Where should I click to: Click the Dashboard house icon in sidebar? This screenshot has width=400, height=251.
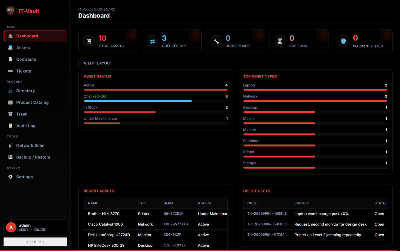click(10, 36)
